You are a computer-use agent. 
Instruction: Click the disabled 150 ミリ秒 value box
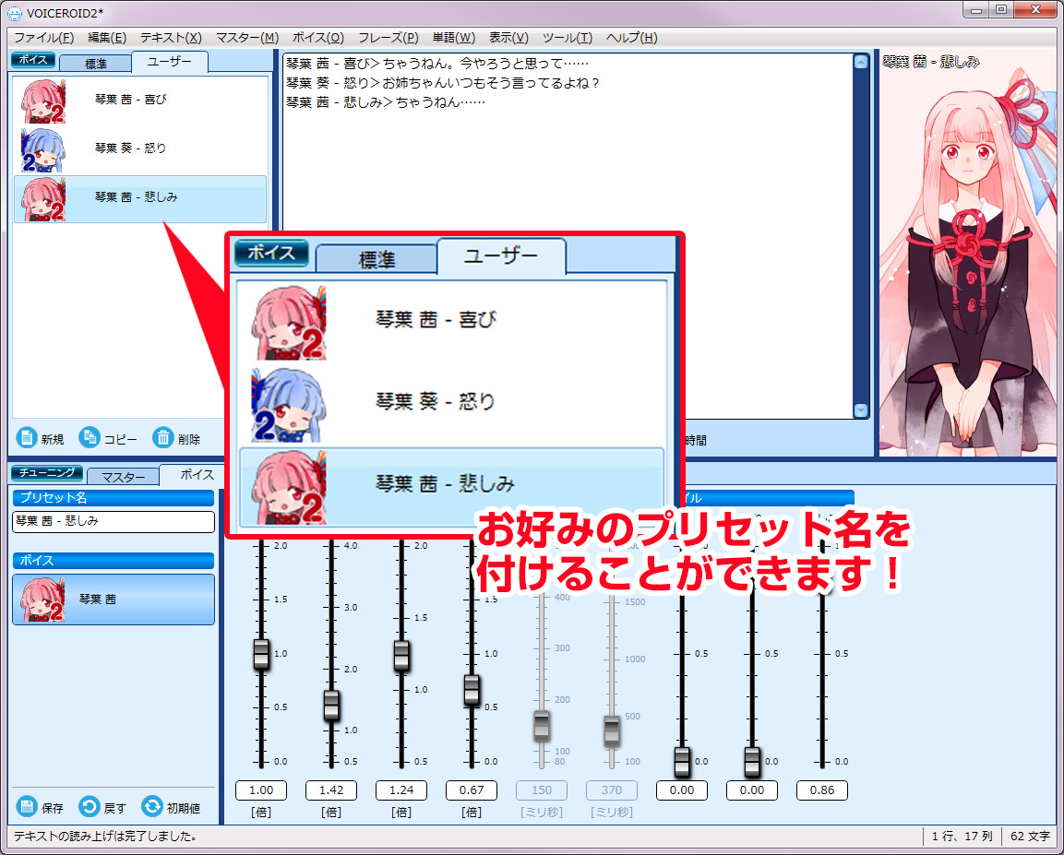click(542, 790)
